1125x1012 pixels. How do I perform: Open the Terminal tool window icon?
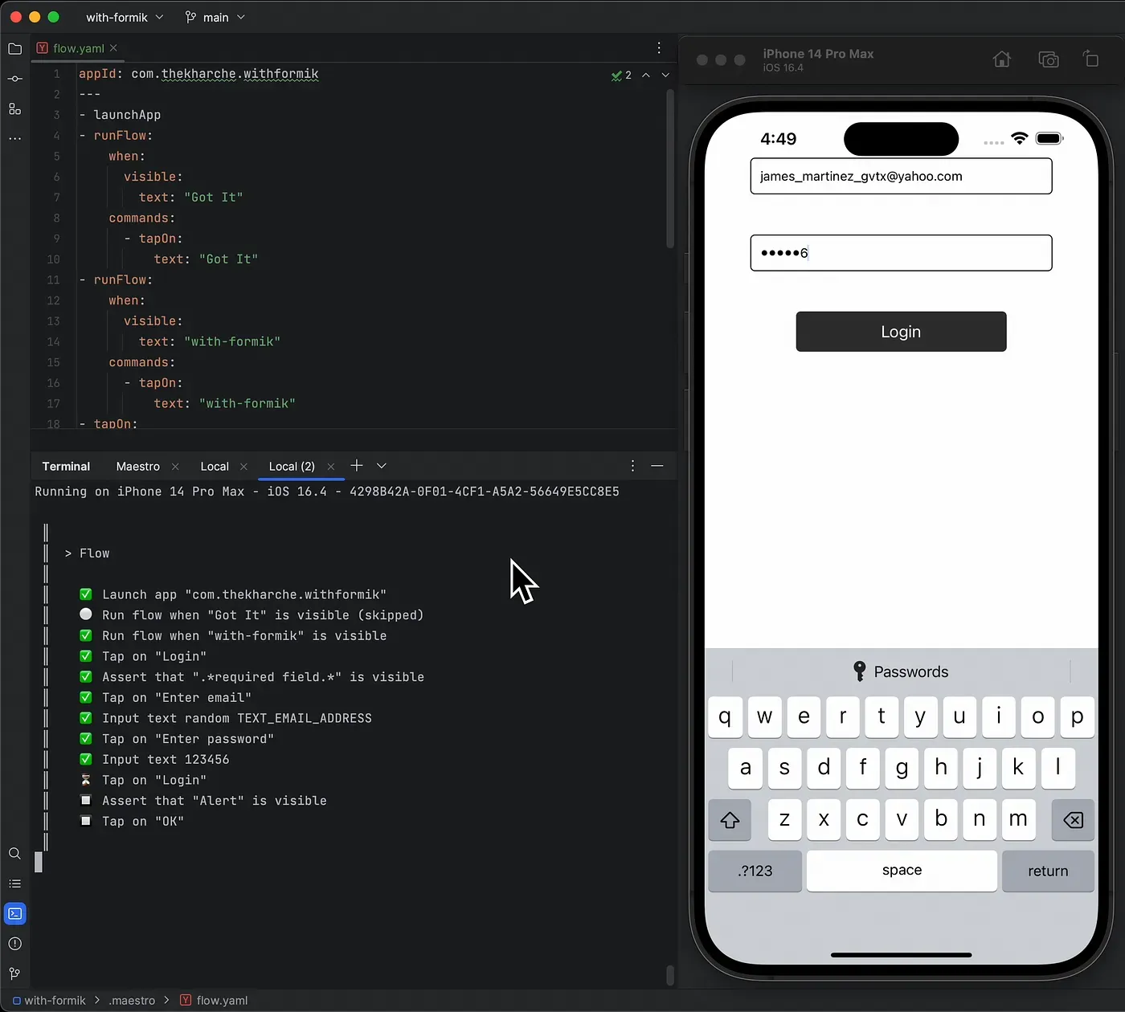coord(14,914)
